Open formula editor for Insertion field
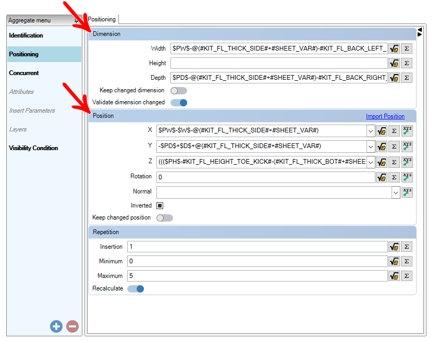439x341 pixels. coord(394,247)
